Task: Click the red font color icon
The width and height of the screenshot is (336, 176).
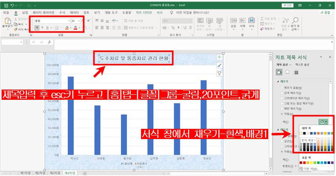Action: [75, 27]
